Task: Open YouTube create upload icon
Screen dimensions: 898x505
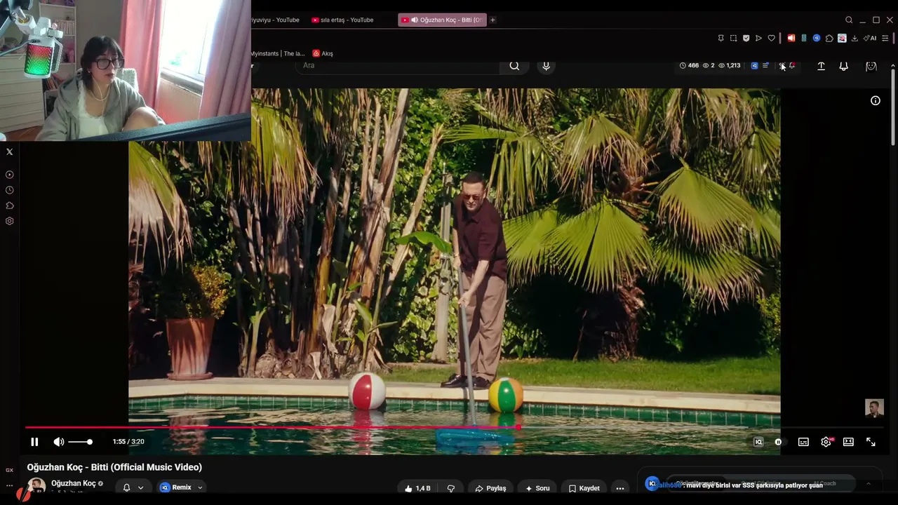Action: click(x=821, y=66)
